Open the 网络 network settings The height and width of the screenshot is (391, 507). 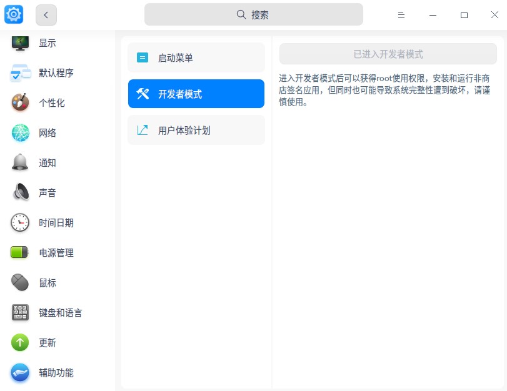(x=48, y=132)
